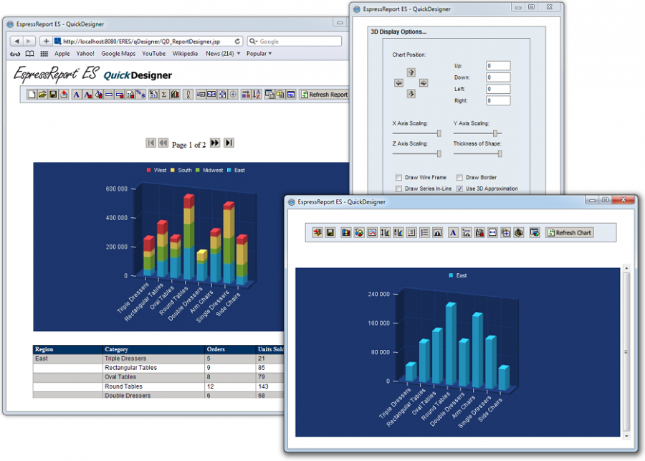Screen dimensions: 645x461
Task: Click the Left chart position input field
Action: coord(498,89)
